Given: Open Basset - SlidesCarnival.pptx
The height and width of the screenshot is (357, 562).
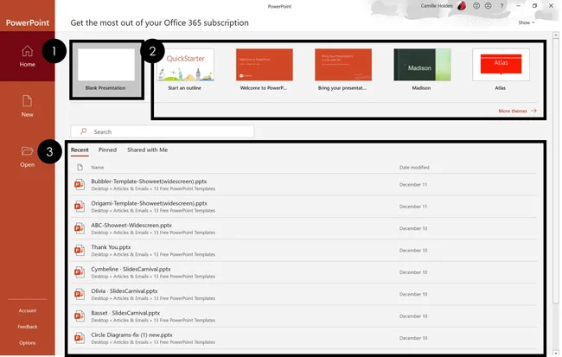Looking at the screenshot, I should pyautogui.click(x=125, y=313).
